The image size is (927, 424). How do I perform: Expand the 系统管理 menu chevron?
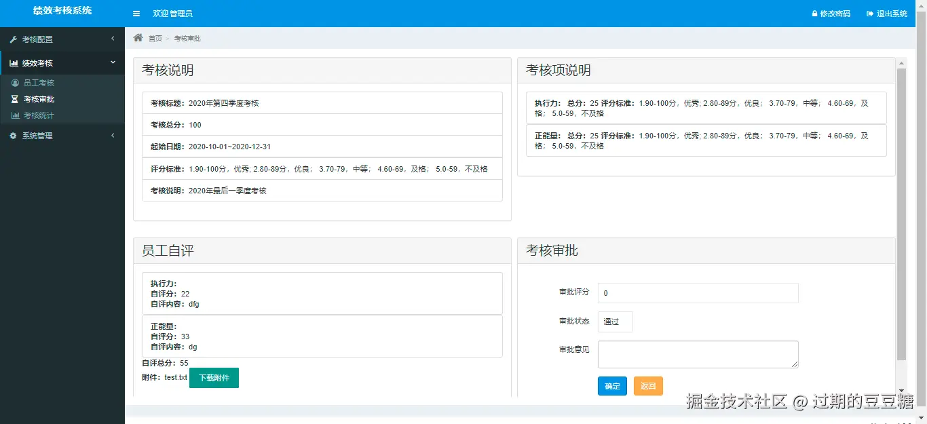click(x=113, y=135)
